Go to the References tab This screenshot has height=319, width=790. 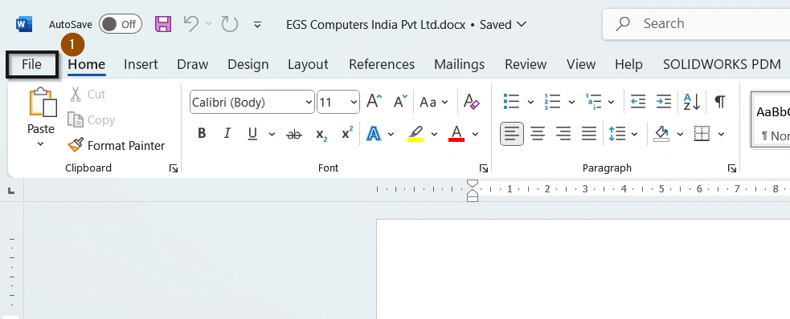point(382,64)
